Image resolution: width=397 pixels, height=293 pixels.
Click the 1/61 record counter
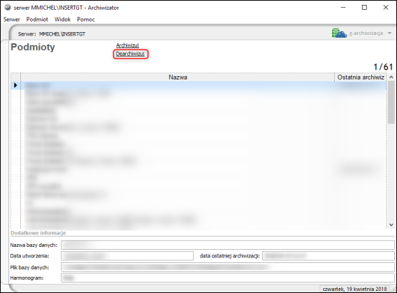tap(383, 67)
